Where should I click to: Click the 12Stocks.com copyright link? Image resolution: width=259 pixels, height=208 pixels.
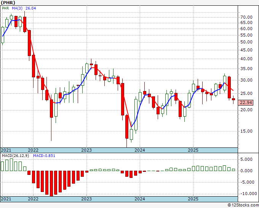tap(243, 205)
